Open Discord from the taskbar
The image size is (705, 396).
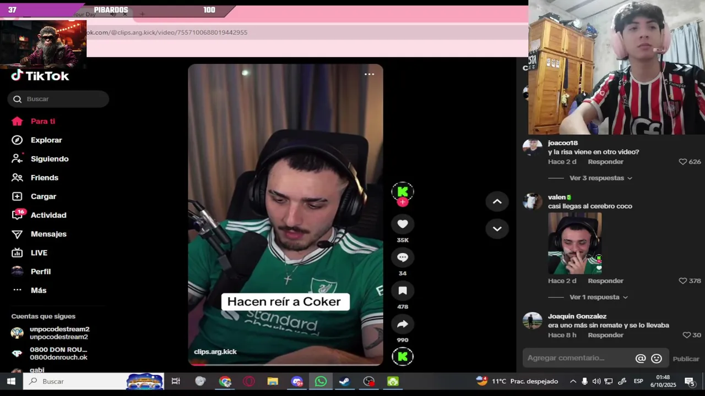pos(297,381)
